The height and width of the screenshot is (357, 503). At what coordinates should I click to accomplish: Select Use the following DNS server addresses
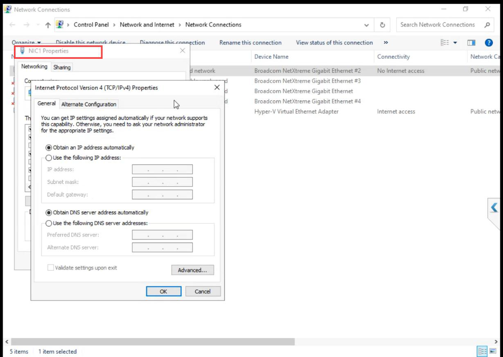point(49,223)
